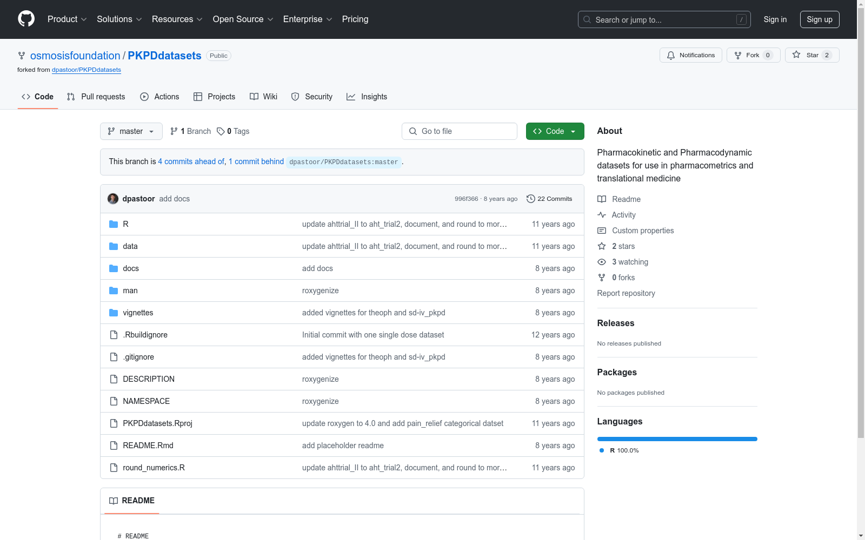Click the README.Rmd file icon
The width and height of the screenshot is (865, 540).
[x=114, y=446]
